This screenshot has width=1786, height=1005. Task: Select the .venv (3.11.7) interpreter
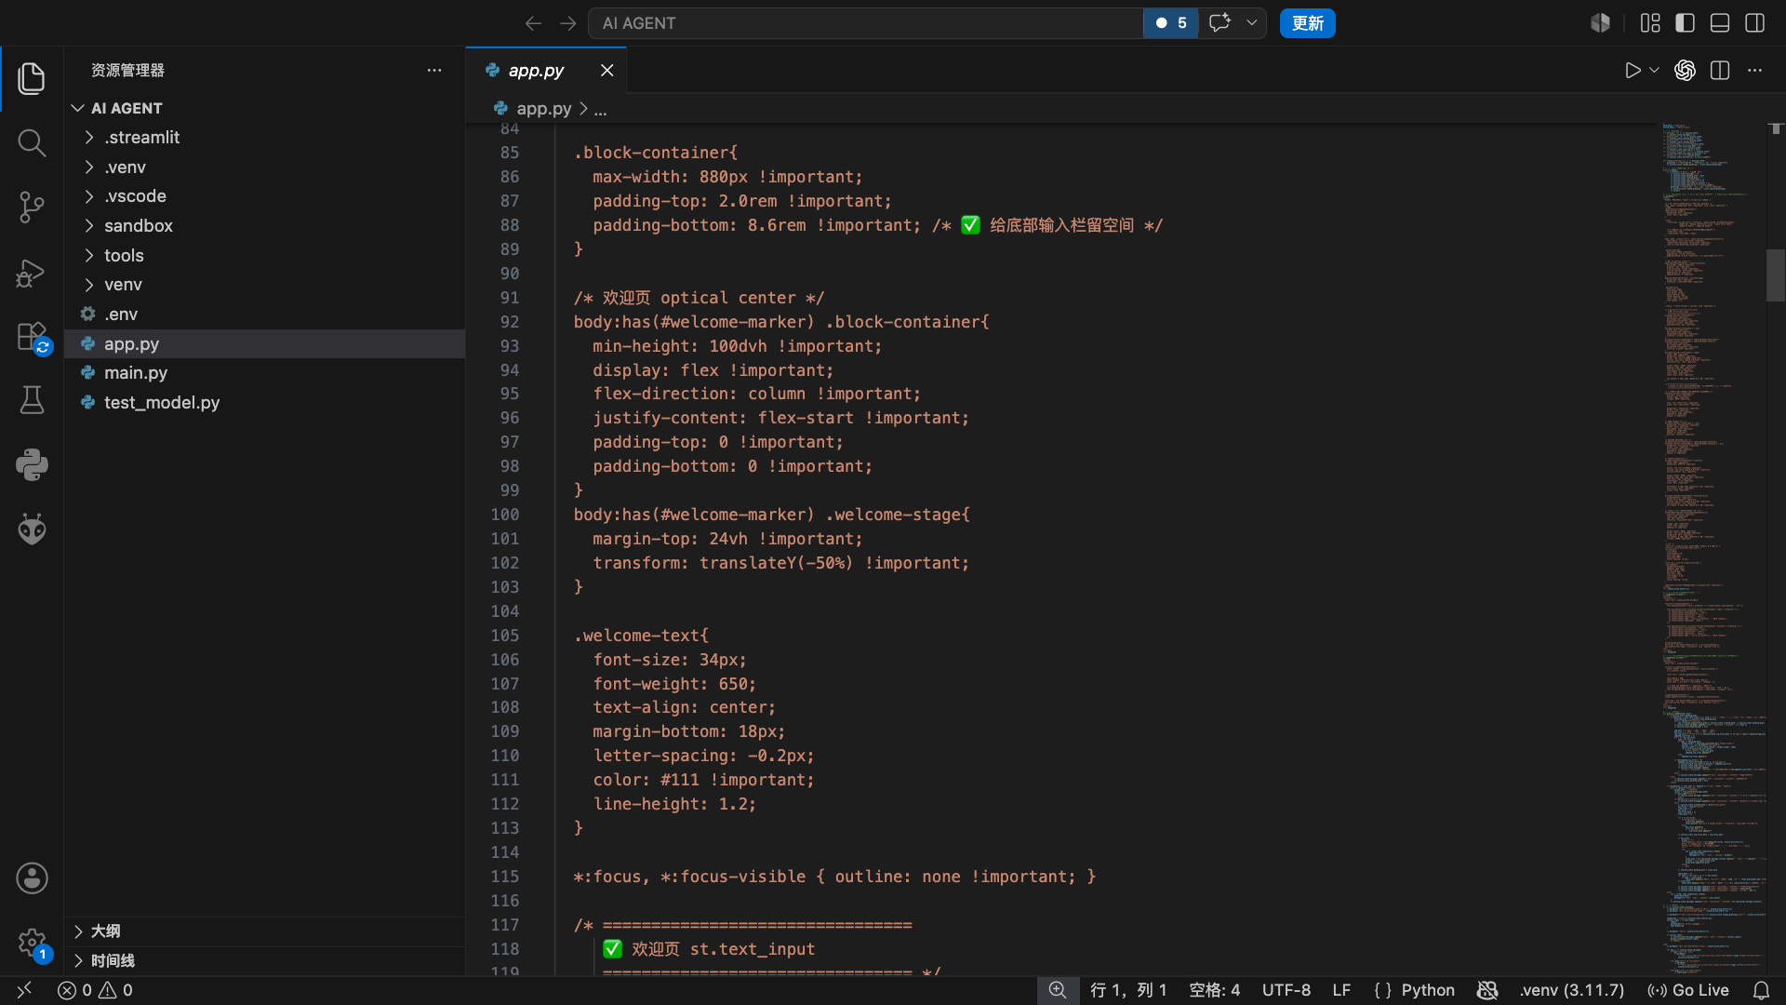[x=1571, y=990]
